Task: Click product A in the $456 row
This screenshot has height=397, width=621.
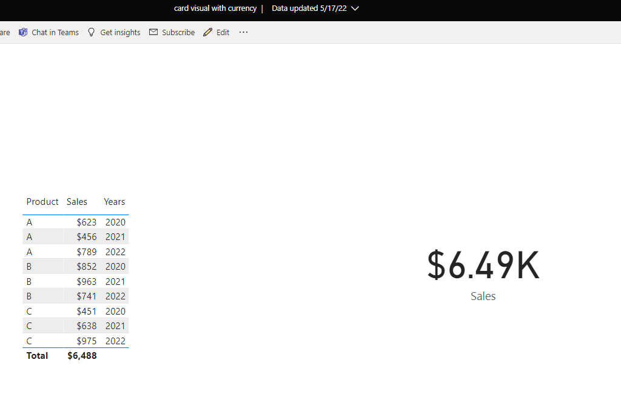Action: point(29,237)
